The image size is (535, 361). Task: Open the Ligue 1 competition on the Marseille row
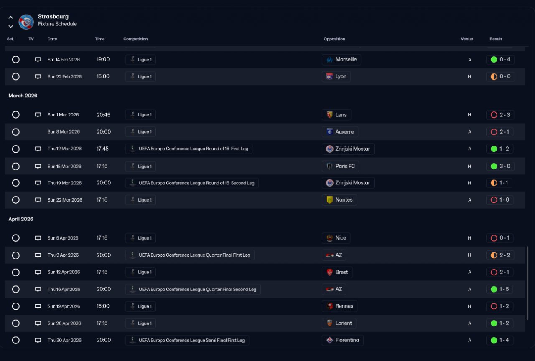tap(140, 60)
